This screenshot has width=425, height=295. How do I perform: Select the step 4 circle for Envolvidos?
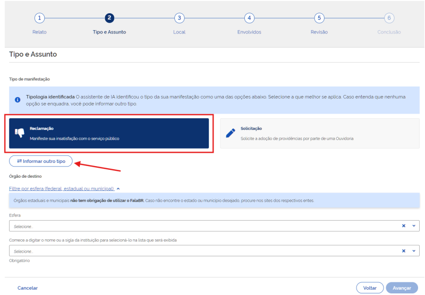point(249,18)
